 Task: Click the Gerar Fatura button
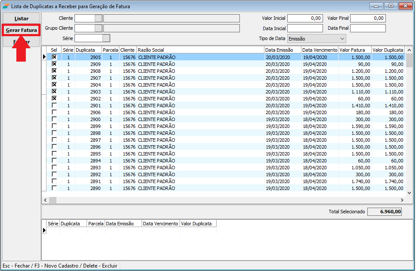pos(21,30)
